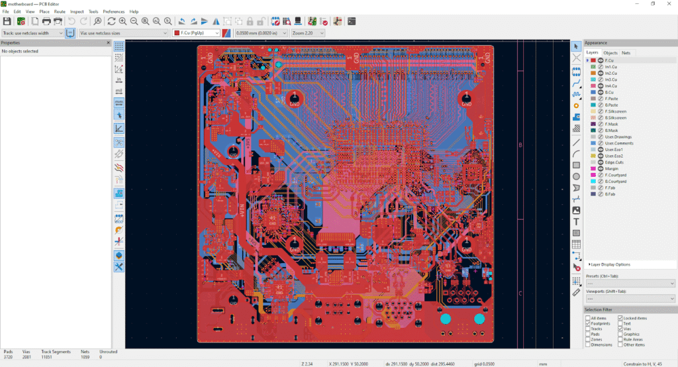This screenshot has height=367, width=678.
Task: Select the Route Tracks tool
Action: (576, 83)
